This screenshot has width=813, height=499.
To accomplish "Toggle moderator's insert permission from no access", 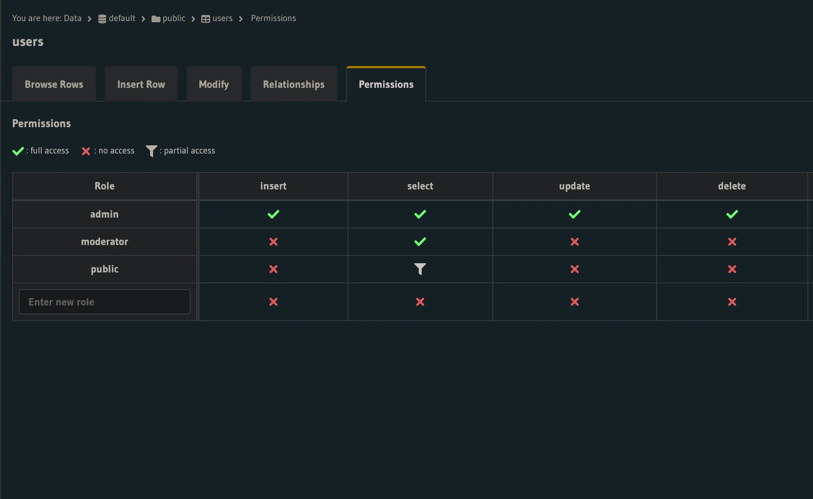I will pos(273,242).
